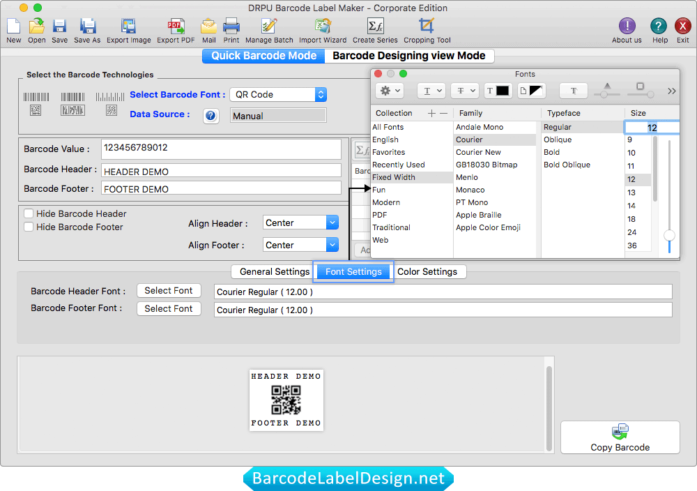This screenshot has height=491, width=697.
Task: Select the middle barcode technology icon
Action: point(73,104)
